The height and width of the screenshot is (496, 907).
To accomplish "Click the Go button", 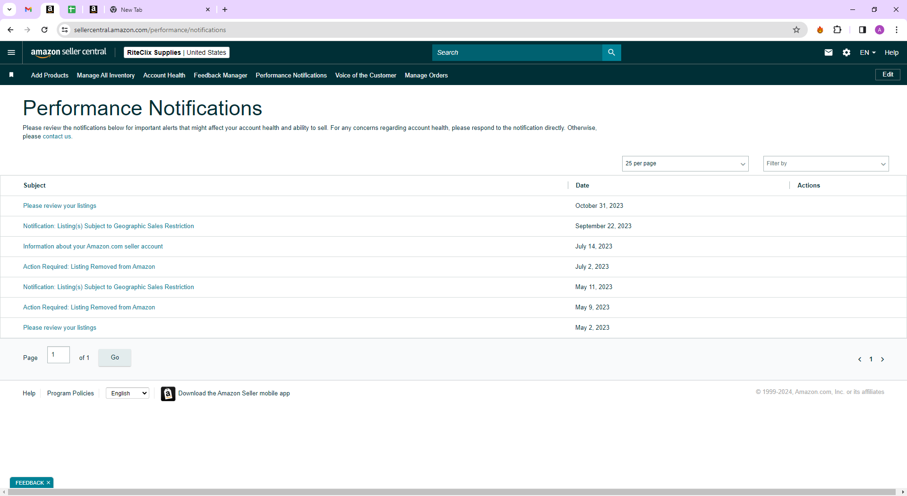I will [x=115, y=358].
